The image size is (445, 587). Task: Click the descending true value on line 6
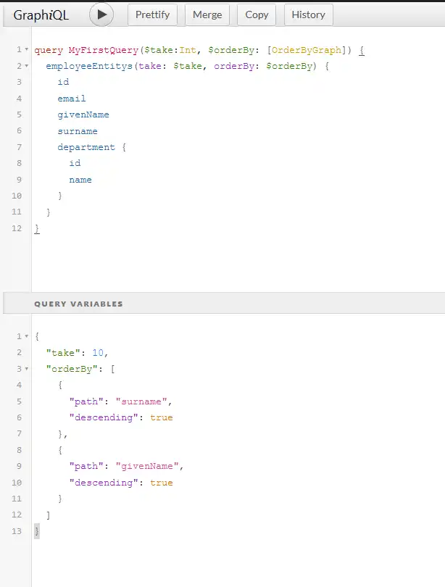coord(161,417)
